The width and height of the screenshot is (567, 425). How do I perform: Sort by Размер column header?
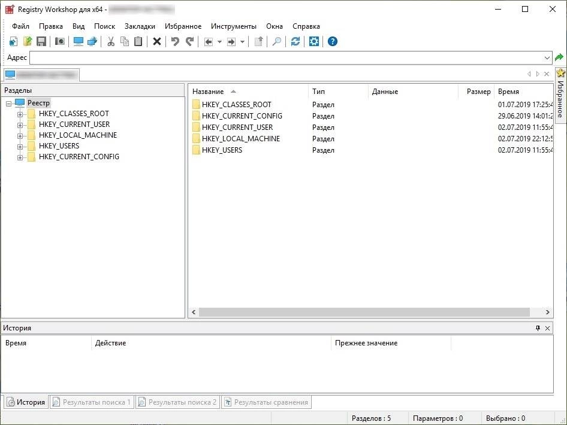pyautogui.click(x=476, y=92)
